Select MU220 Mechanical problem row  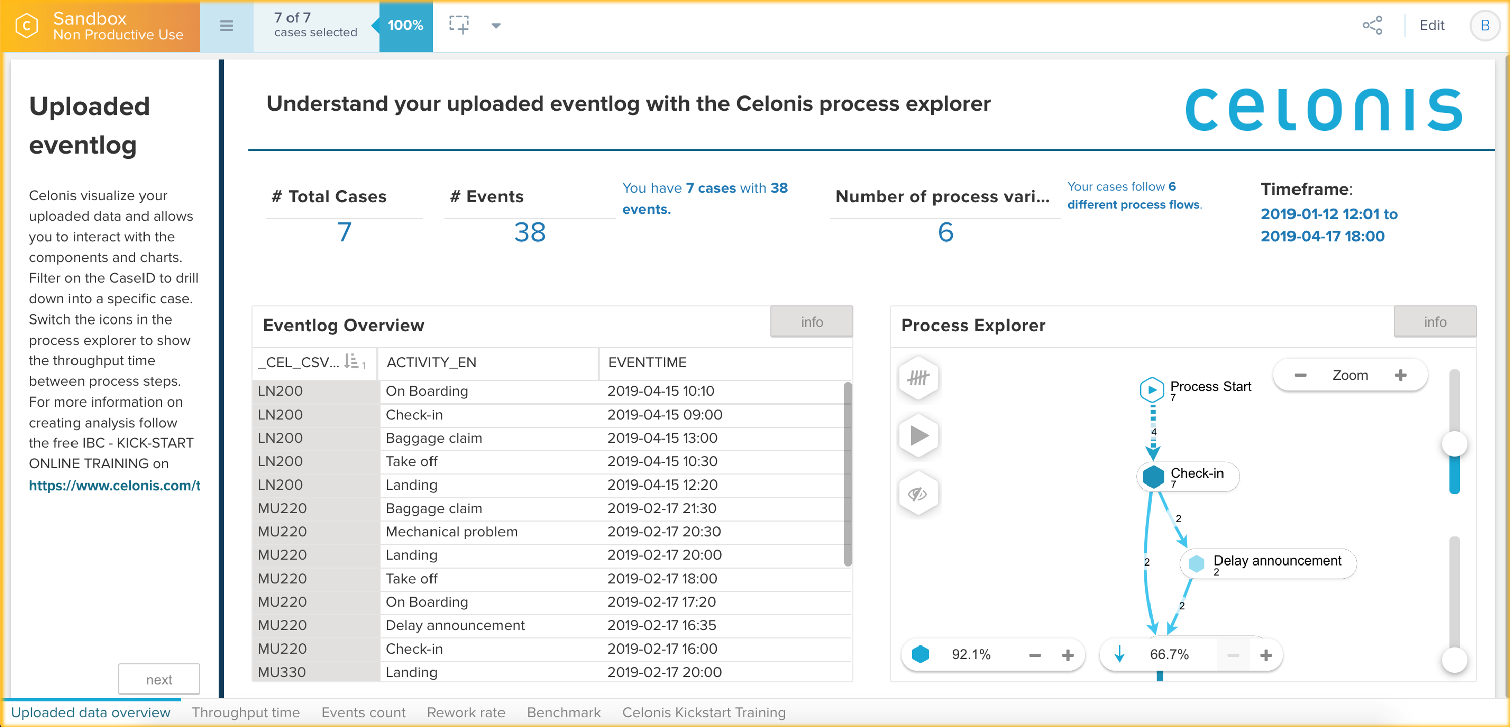[548, 532]
